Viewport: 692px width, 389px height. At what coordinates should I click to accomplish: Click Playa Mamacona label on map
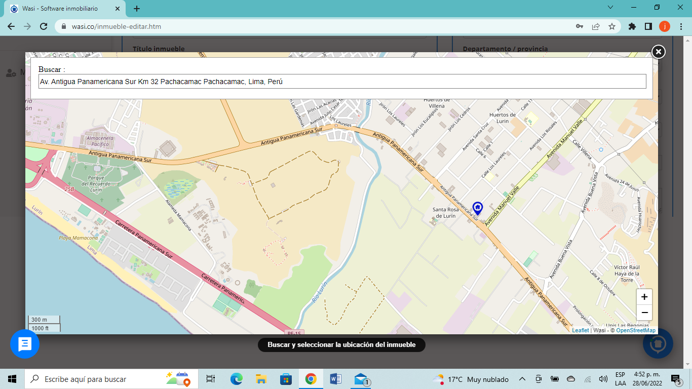pyautogui.click(x=78, y=238)
